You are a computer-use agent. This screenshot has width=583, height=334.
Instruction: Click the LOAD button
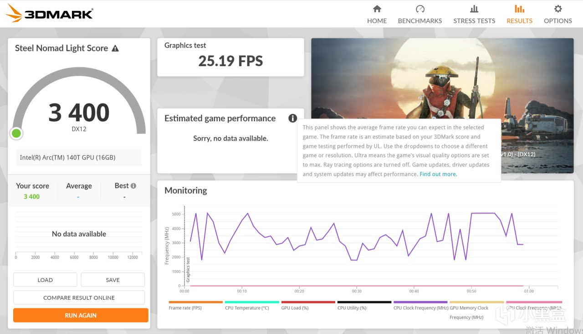pyautogui.click(x=45, y=280)
